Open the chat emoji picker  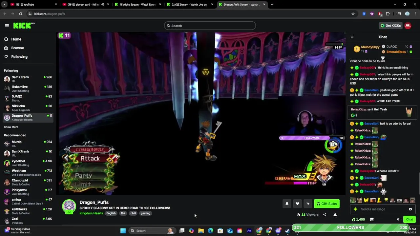[x=410, y=209]
